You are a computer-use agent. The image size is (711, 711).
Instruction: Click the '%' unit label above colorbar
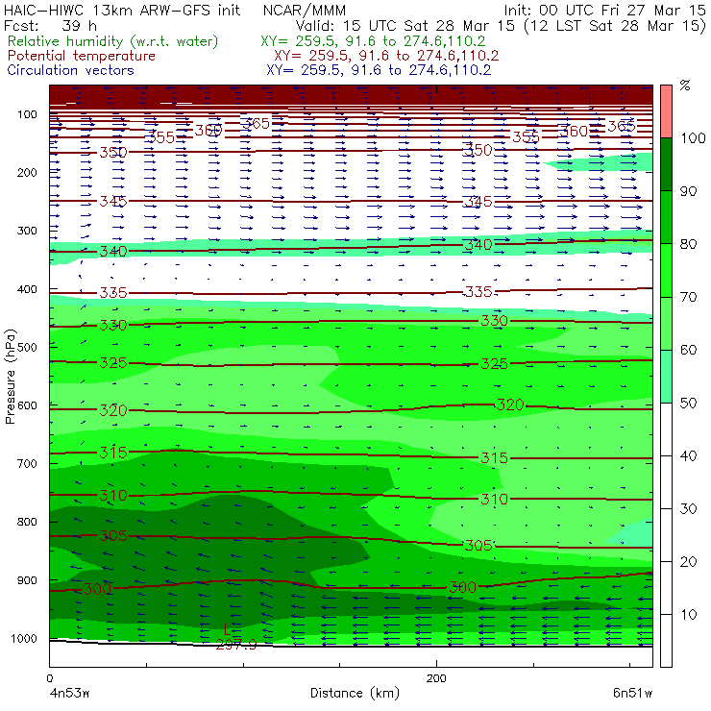click(685, 85)
